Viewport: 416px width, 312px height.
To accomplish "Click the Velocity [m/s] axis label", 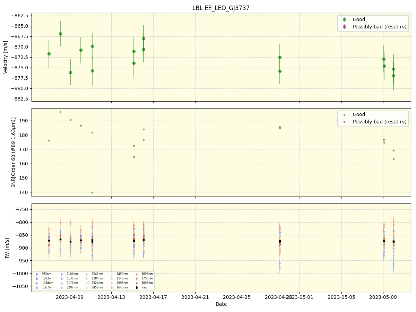I will click(6, 57).
